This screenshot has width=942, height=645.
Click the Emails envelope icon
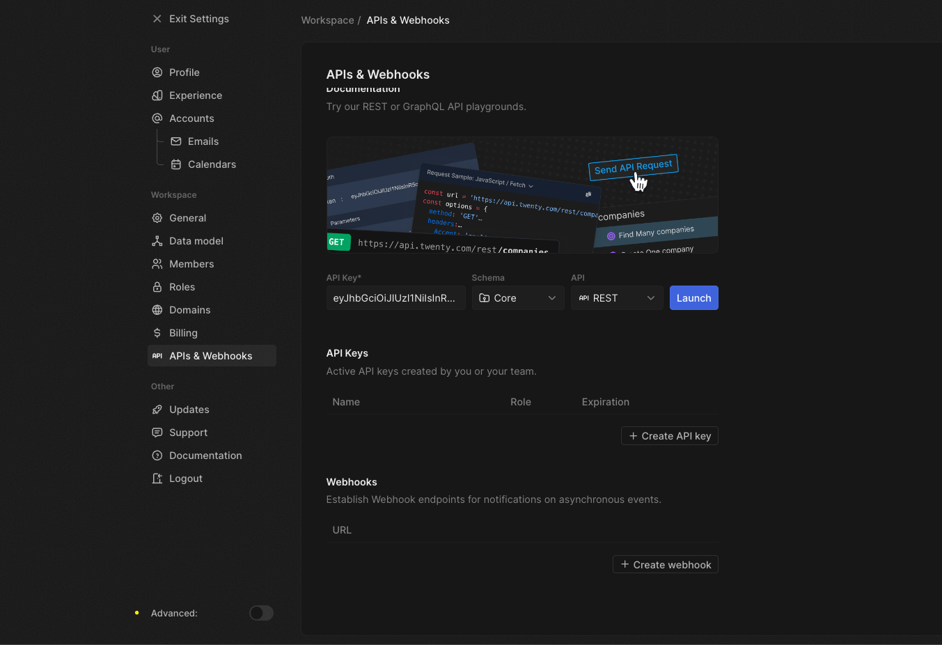[x=176, y=141]
